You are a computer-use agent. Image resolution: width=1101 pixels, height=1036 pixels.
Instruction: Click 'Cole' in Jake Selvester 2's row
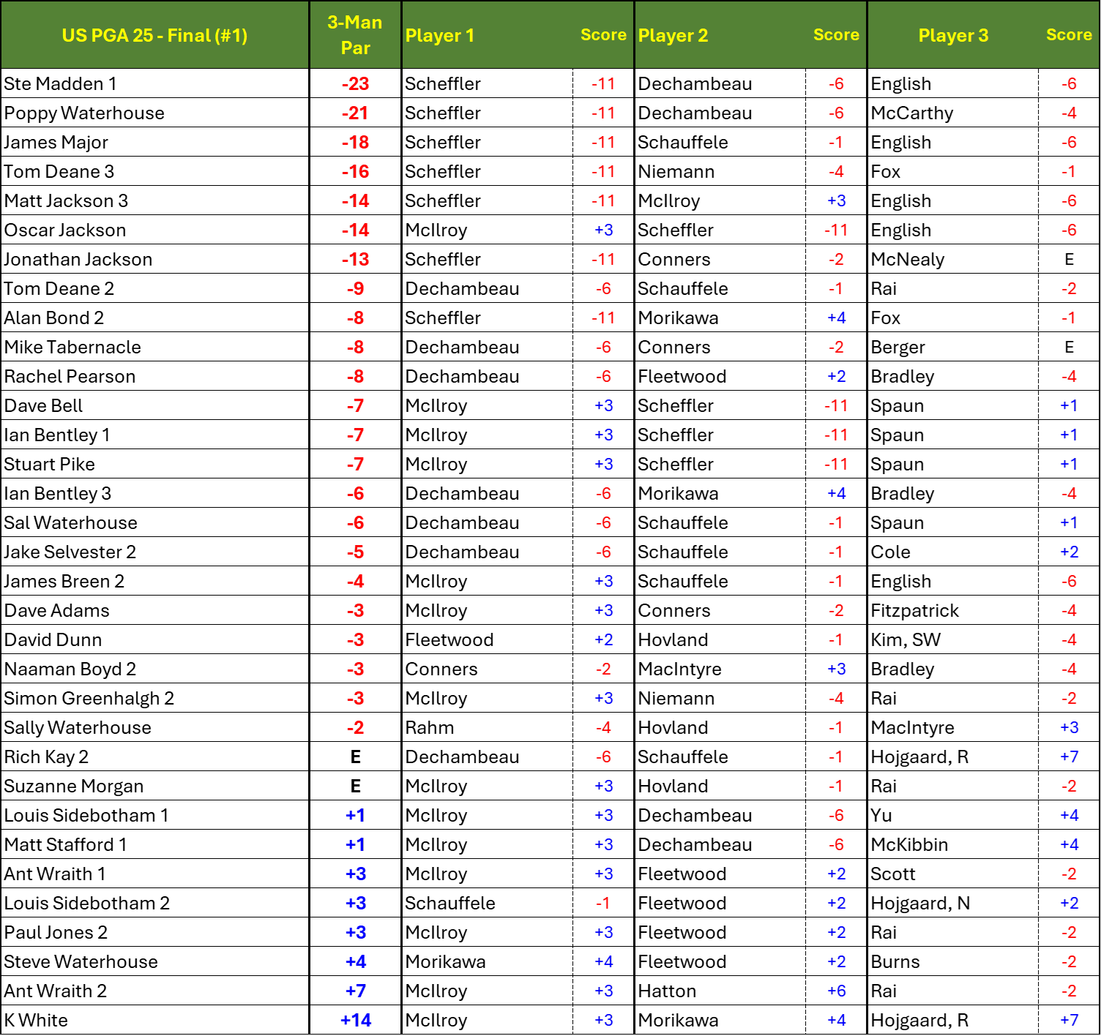tap(953, 552)
